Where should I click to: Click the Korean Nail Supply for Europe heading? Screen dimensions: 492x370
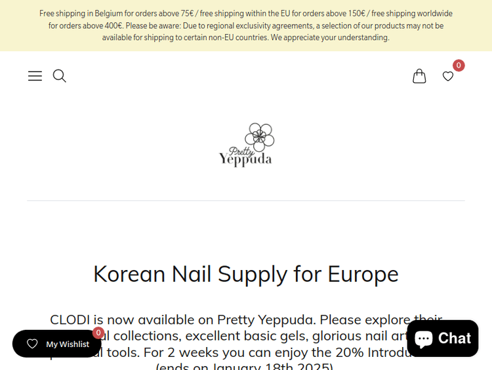246,273
